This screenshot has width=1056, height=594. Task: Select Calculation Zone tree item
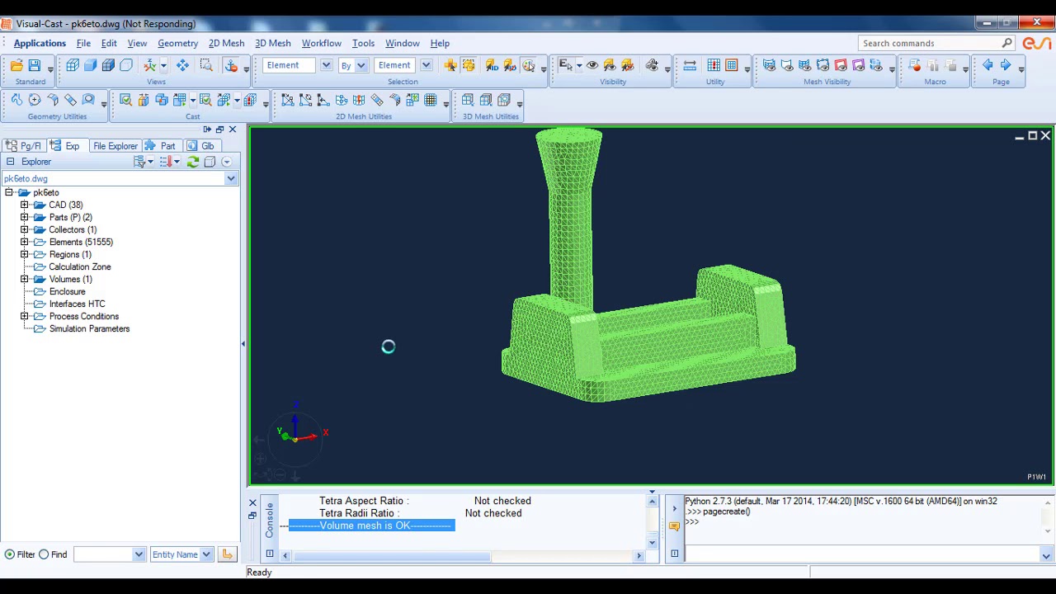(x=79, y=266)
